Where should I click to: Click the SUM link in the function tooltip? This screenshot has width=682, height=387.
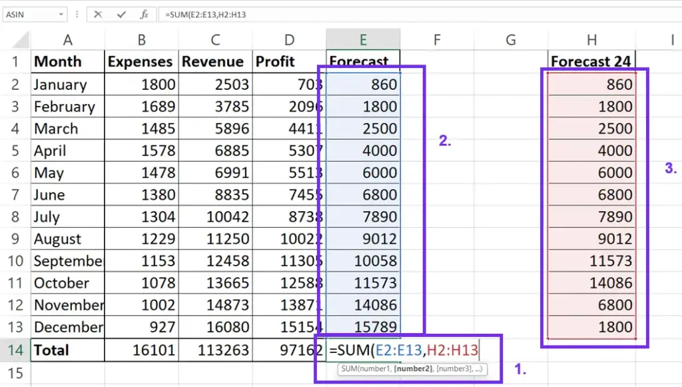click(x=349, y=369)
